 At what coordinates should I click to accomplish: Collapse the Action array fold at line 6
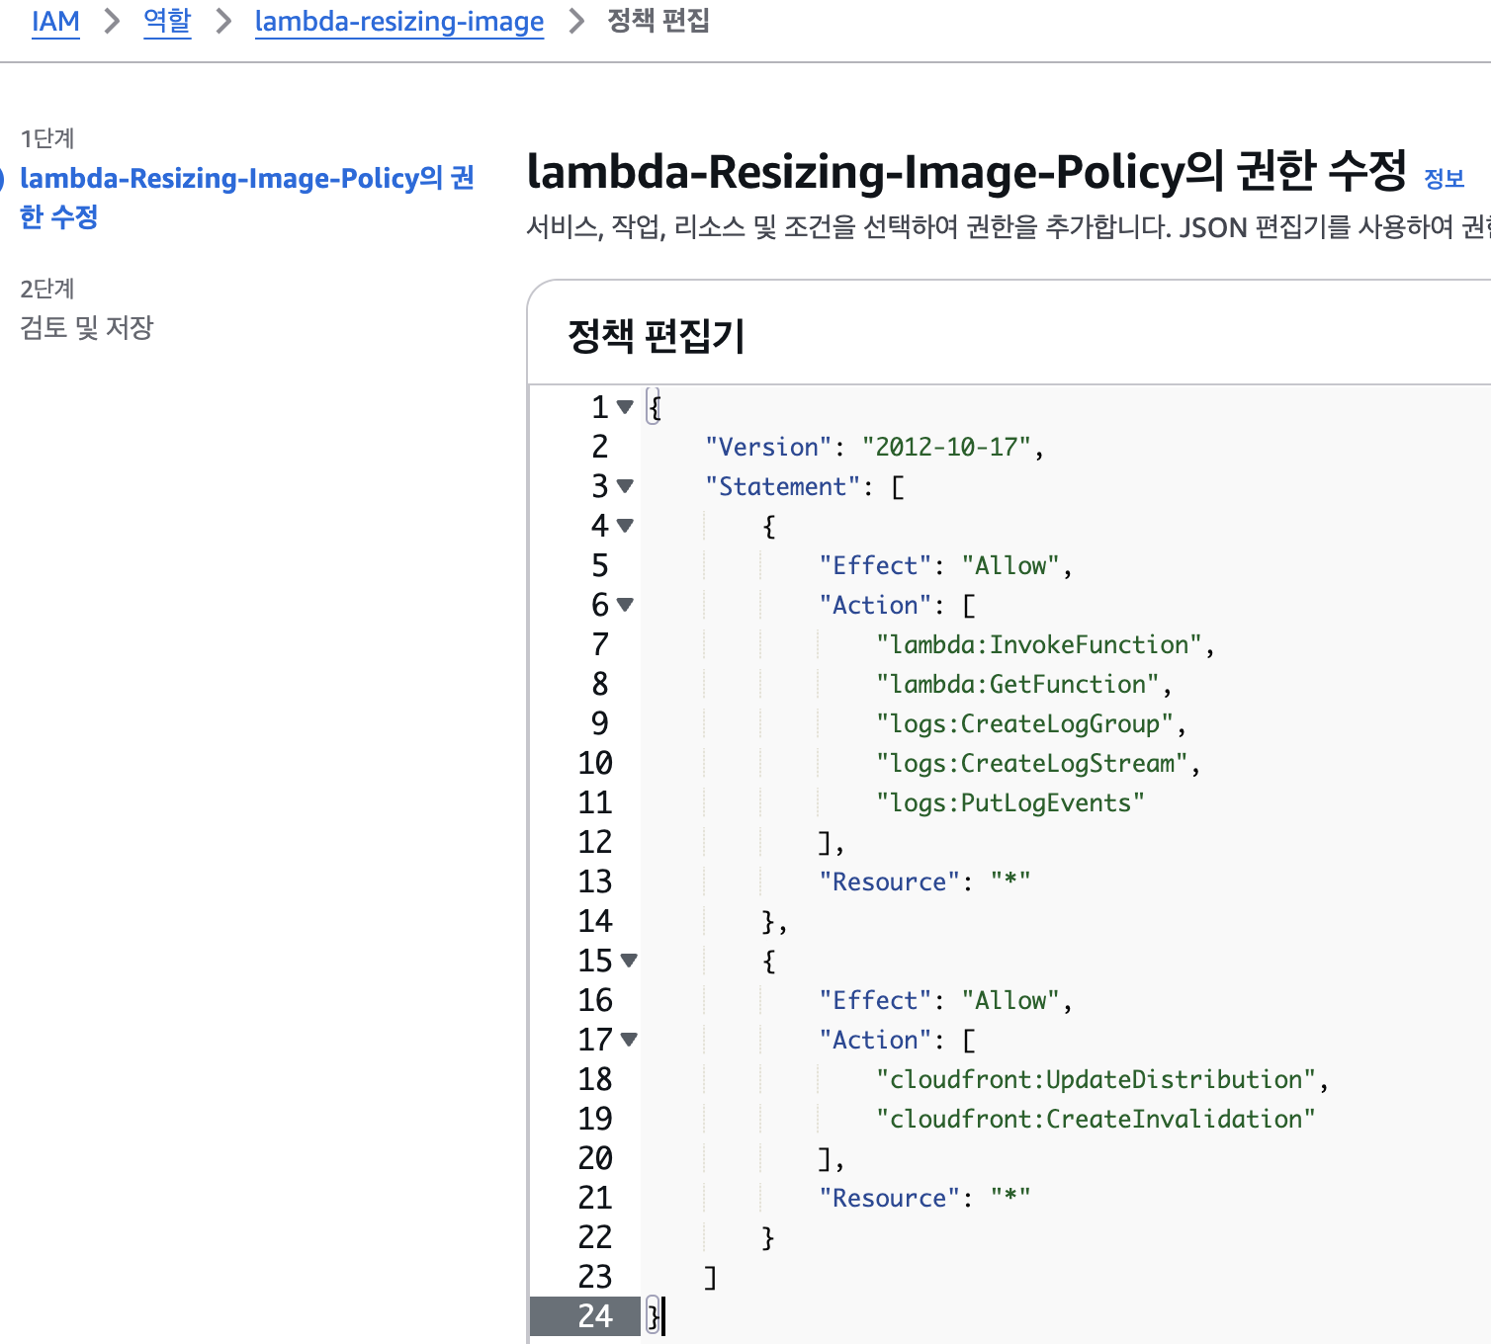click(625, 605)
